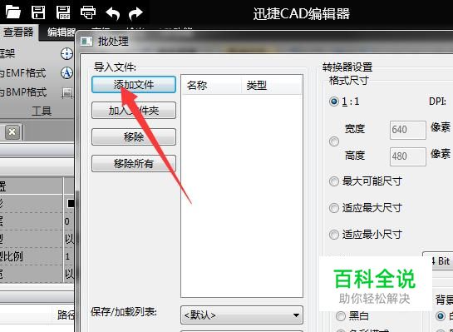Switch to the 编辑器 tab
Viewport: 453px width, 332px height.
pyautogui.click(x=62, y=32)
